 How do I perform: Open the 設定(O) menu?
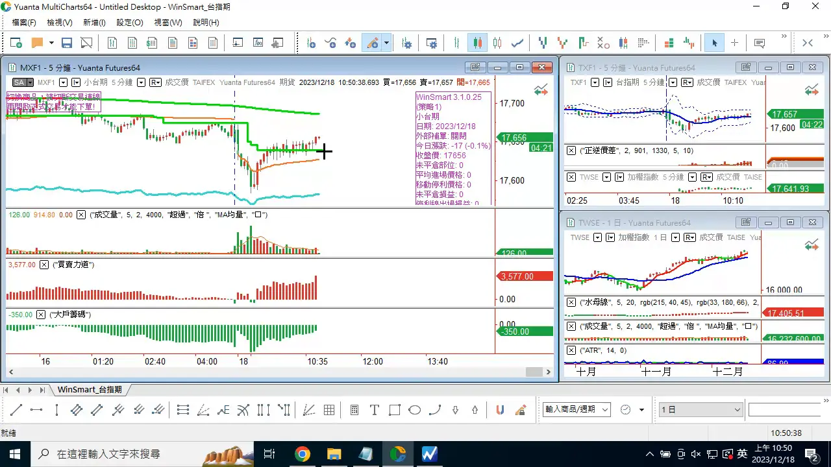coord(130,22)
